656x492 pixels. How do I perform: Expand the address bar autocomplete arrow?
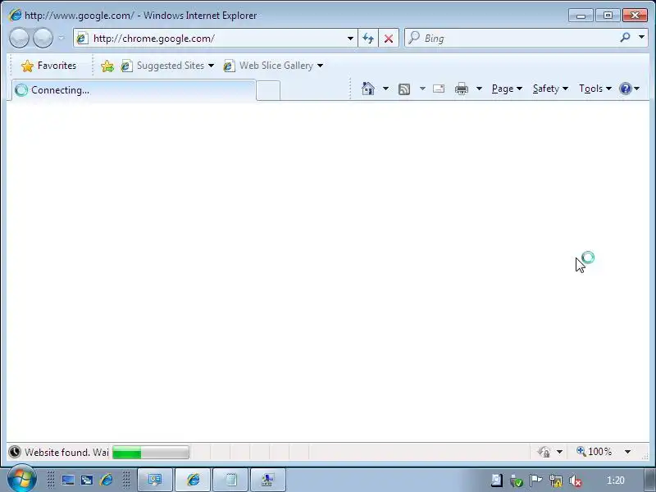point(350,39)
